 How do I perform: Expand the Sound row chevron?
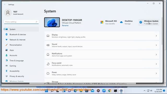click(x=156, y=45)
